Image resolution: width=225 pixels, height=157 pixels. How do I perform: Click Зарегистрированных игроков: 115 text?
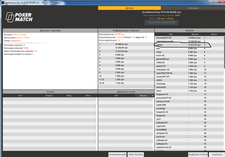[x=20, y=51]
